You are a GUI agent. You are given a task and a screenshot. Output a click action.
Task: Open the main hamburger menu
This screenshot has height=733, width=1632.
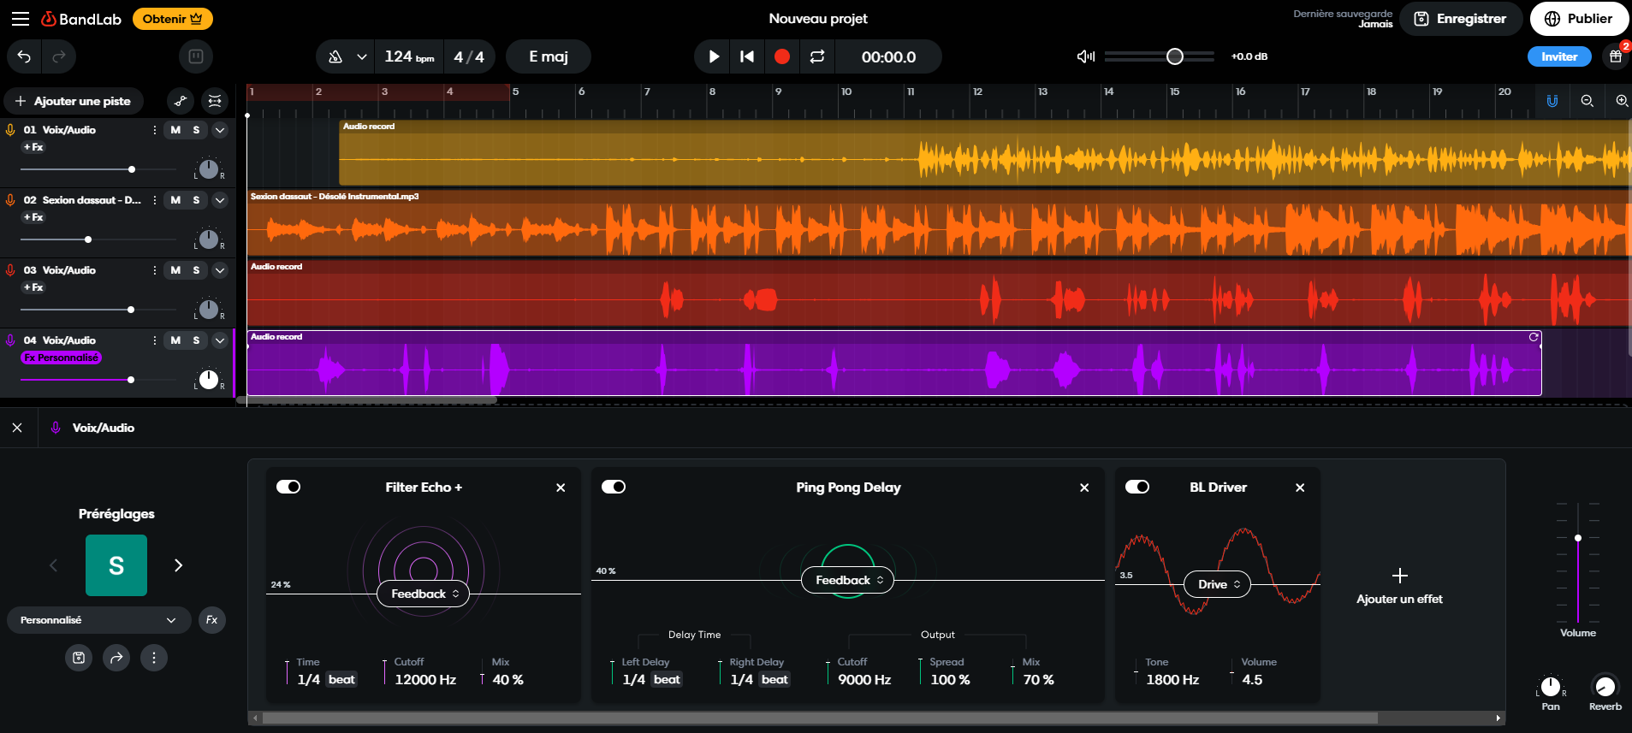pyautogui.click(x=20, y=19)
